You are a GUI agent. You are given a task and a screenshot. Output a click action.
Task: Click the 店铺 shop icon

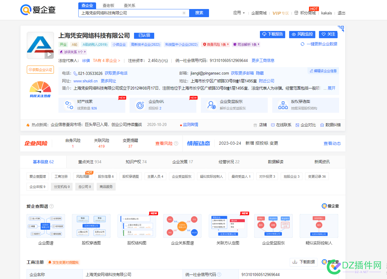coord(255,125)
